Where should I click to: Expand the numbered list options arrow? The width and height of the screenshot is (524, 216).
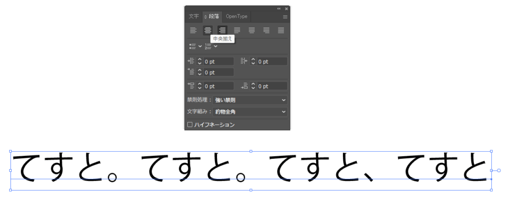215,46
